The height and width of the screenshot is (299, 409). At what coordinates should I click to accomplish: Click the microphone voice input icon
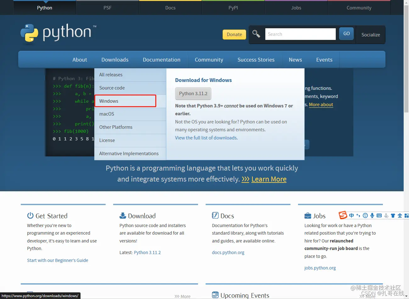372,215
